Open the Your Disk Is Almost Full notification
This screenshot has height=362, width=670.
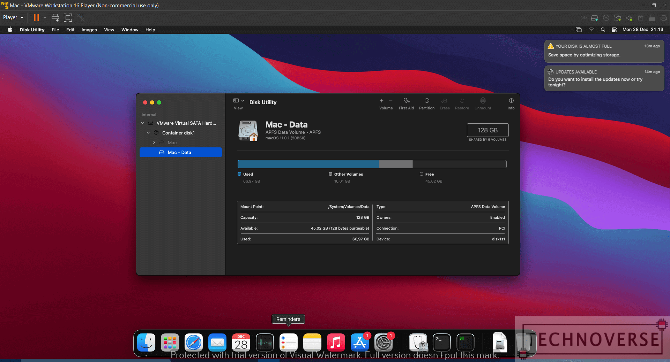point(604,51)
